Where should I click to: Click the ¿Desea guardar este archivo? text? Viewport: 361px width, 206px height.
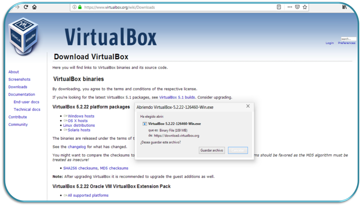161,142
